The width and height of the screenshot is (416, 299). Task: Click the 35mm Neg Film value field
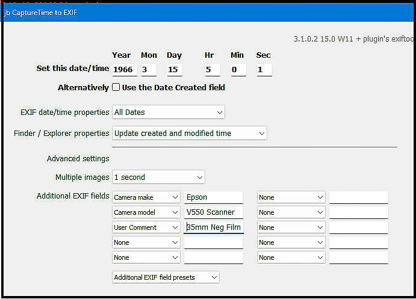click(214, 227)
